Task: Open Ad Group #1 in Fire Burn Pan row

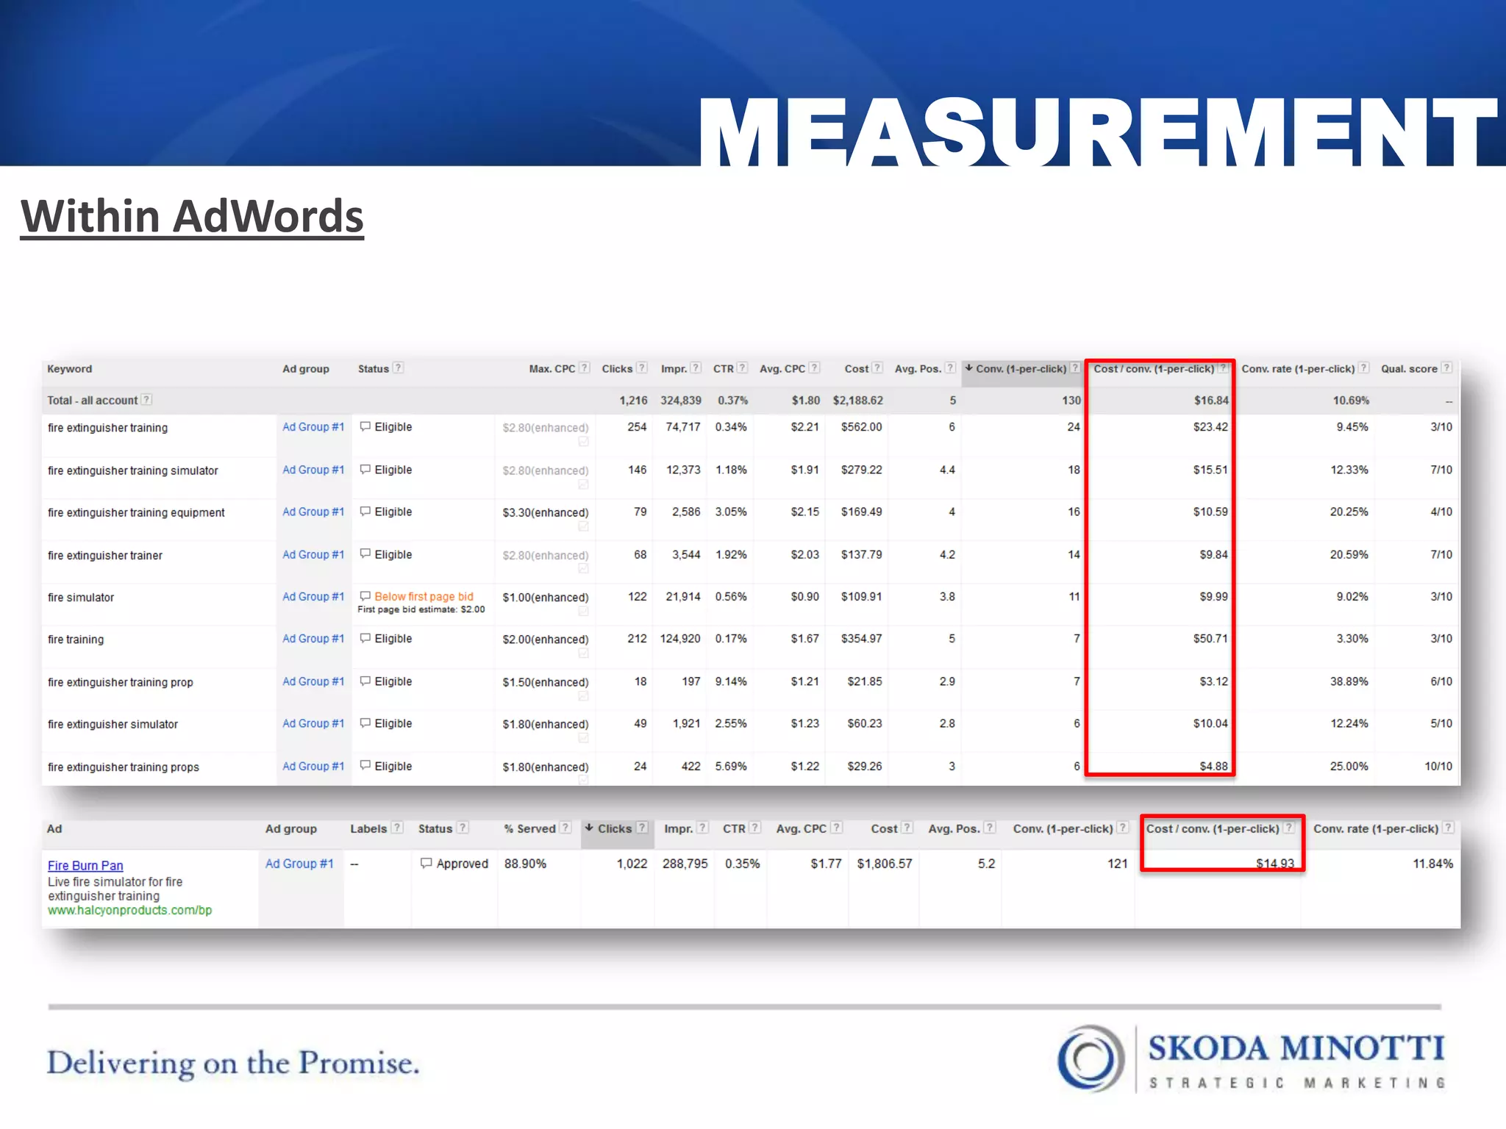Action: (x=299, y=863)
